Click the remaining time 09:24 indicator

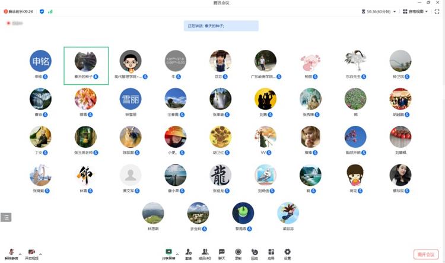click(x=18, y=11)
